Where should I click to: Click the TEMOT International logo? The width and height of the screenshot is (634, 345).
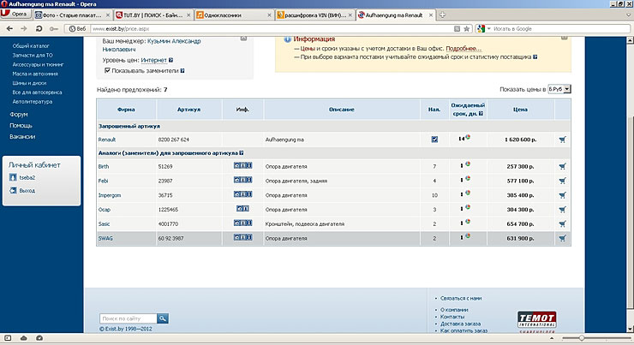coord(537,319)
